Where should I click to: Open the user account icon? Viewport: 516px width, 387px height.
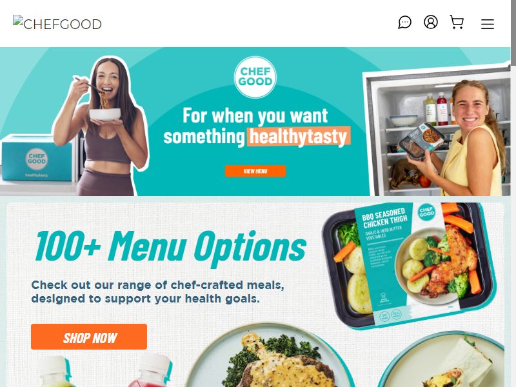tap(430, 22)
